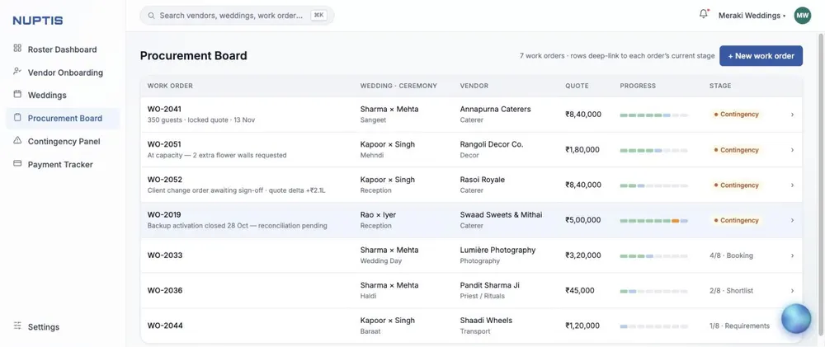825x347 pixels.
Task: Expand the WO-2033 row chevron
Action: tap(792, 256)
